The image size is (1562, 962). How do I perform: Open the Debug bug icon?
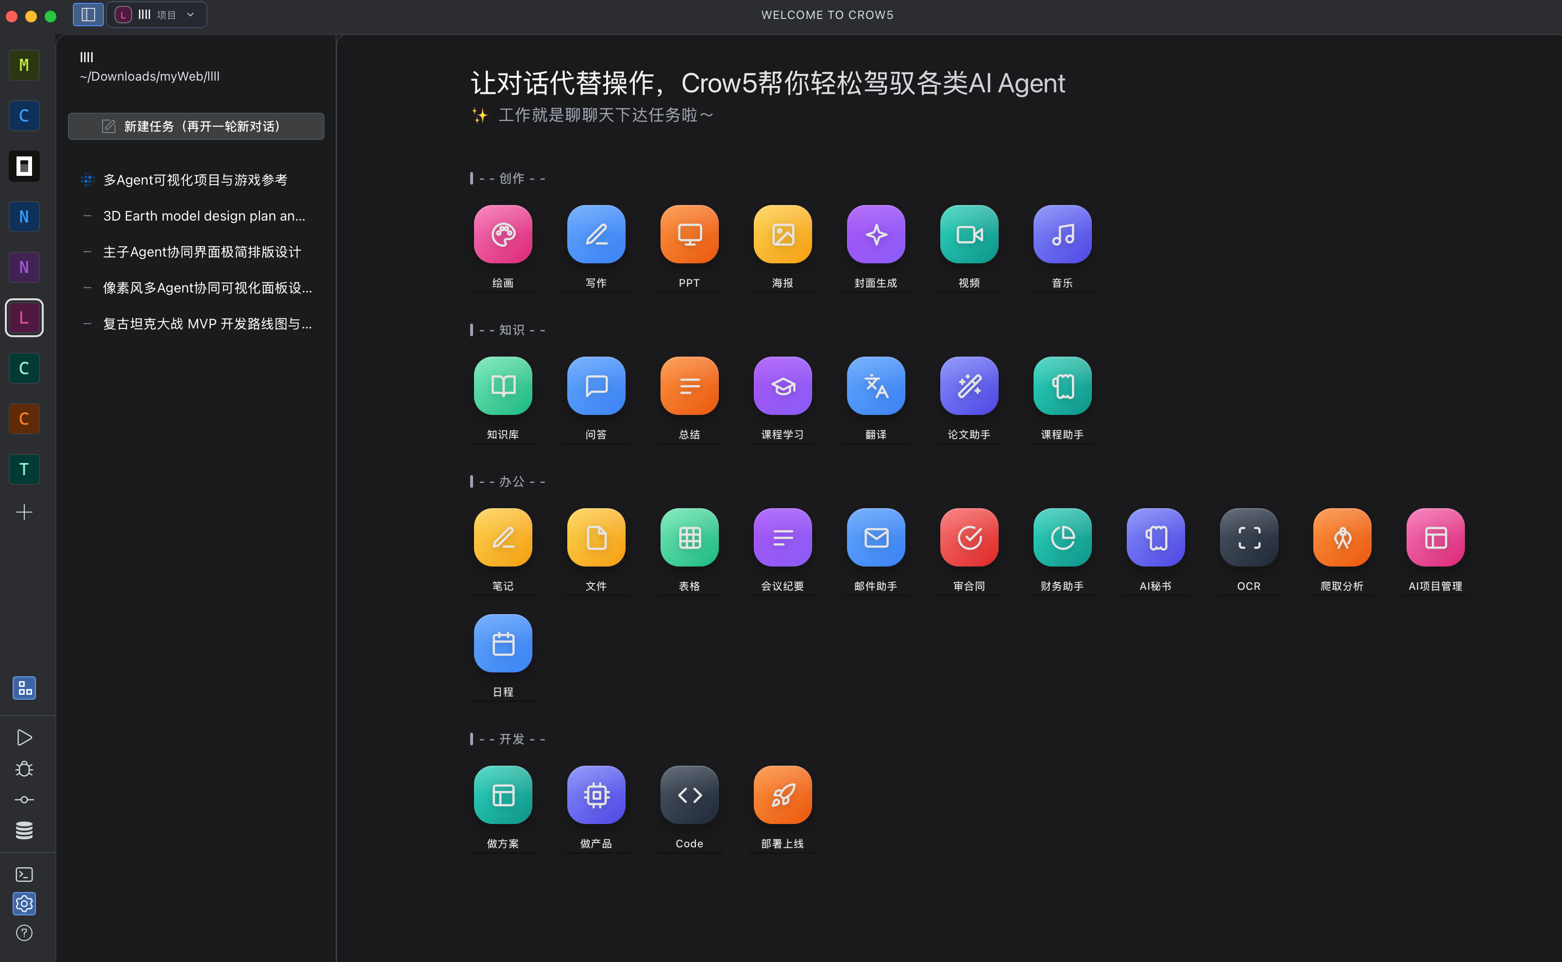[24, 769]
